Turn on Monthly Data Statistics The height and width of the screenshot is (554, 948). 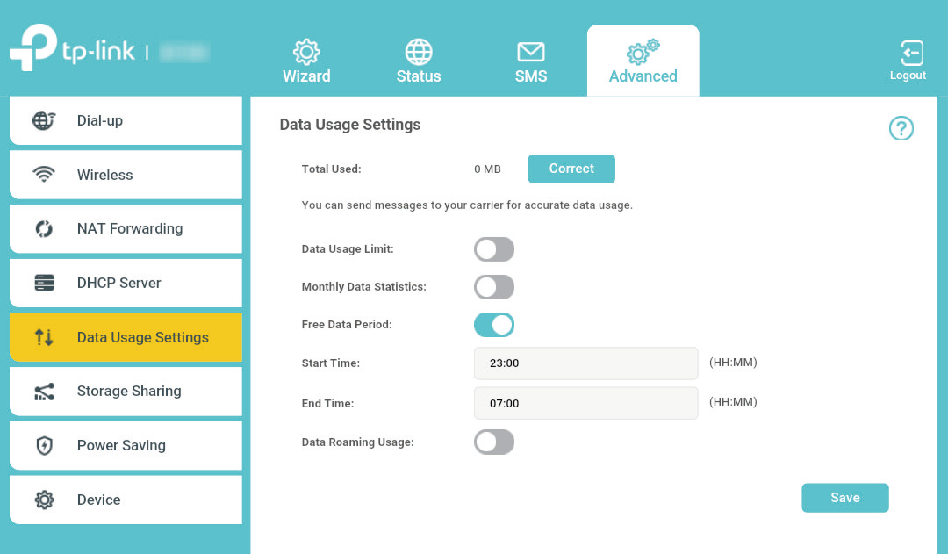point(494,287)
